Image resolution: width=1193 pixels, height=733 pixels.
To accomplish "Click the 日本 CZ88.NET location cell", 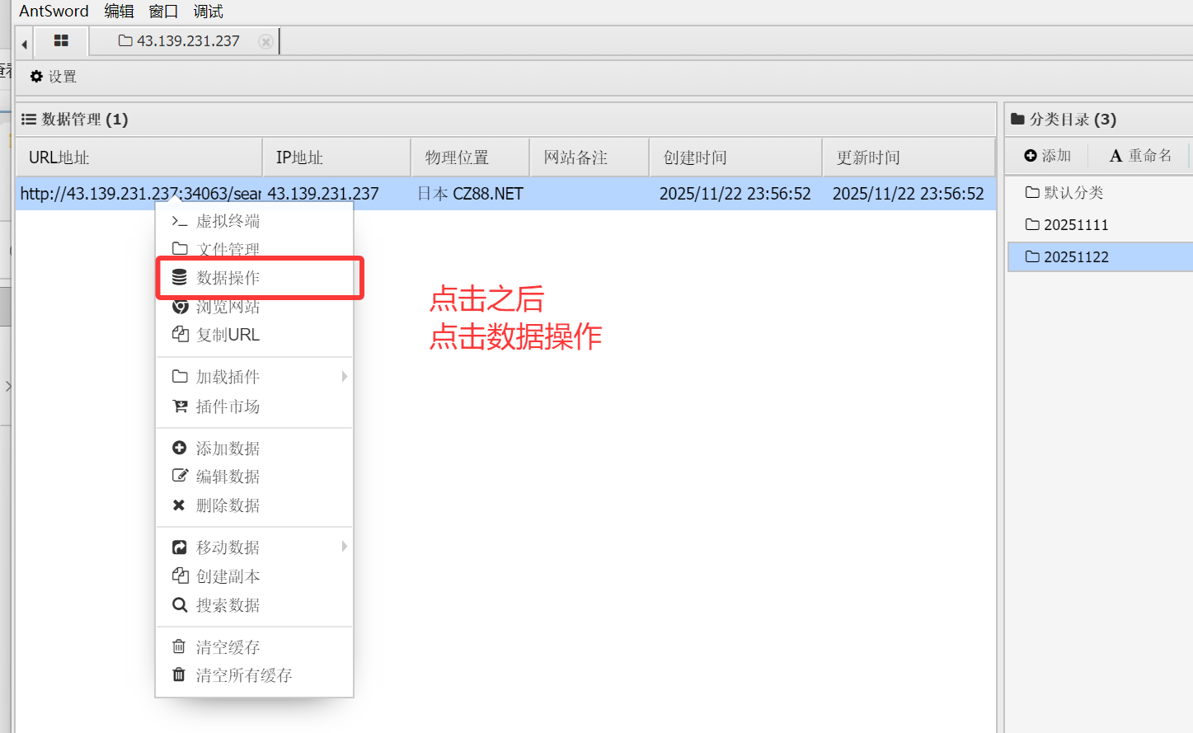I will (x=470, y=194).
